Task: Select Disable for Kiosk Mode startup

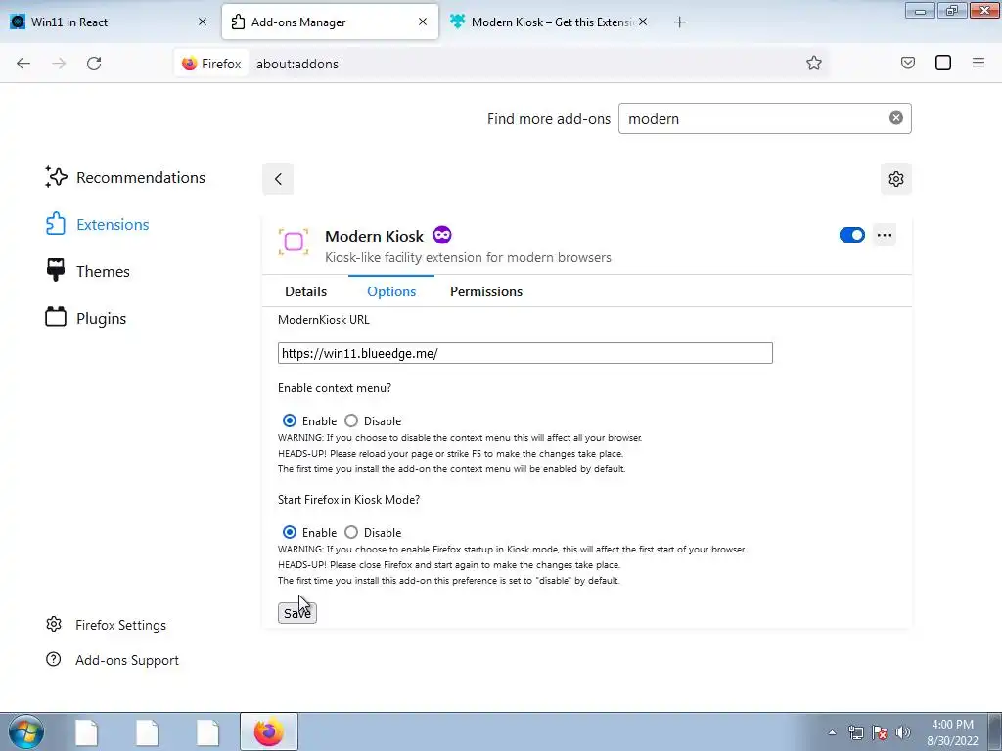Action: point(351,532)
